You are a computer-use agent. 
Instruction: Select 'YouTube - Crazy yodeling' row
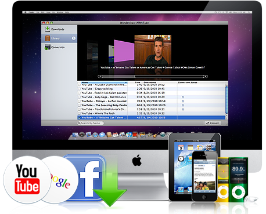[x=152, y=89]
